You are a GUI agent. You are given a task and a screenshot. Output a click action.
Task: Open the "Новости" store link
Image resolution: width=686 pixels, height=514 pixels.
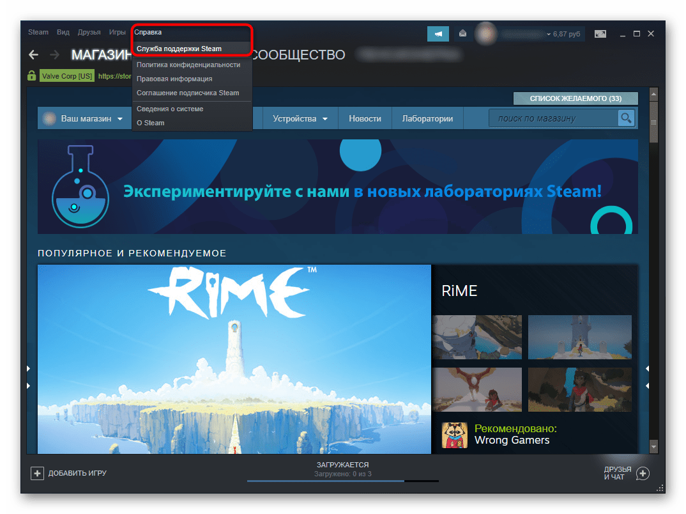pos(365,119)
